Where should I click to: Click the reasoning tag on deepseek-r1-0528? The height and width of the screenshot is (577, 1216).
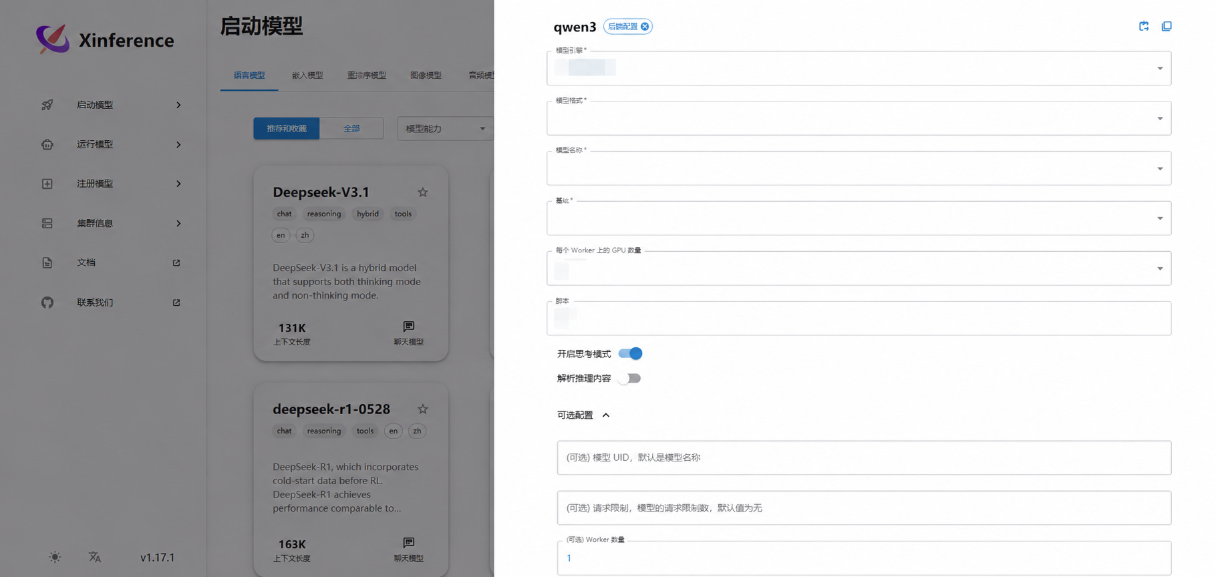point(324,431)
